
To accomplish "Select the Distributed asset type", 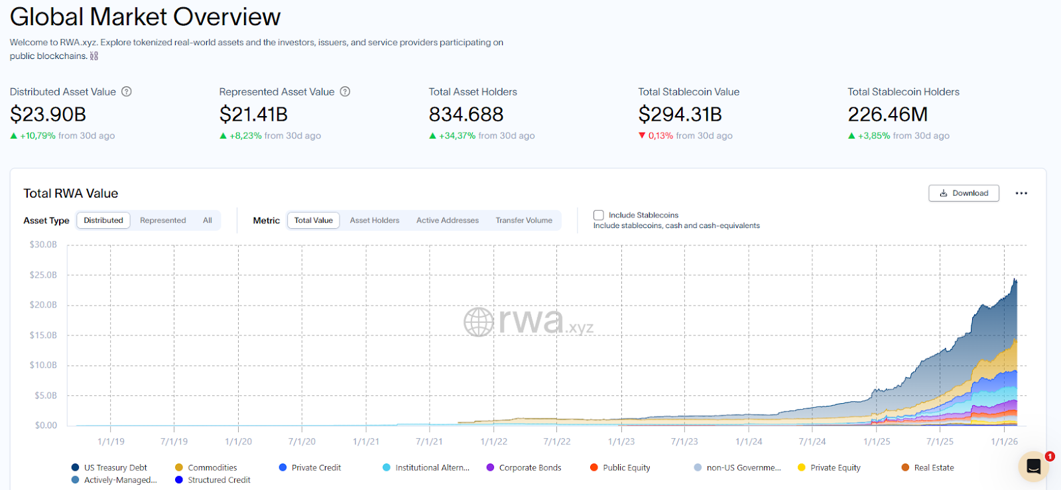I will pyautogui.click(x=103, y=221).
